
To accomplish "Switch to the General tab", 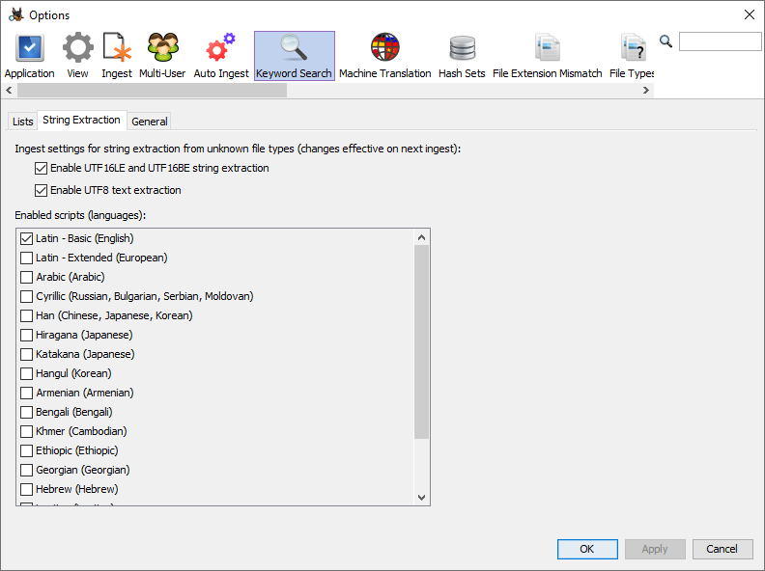I will click(150, 122).
